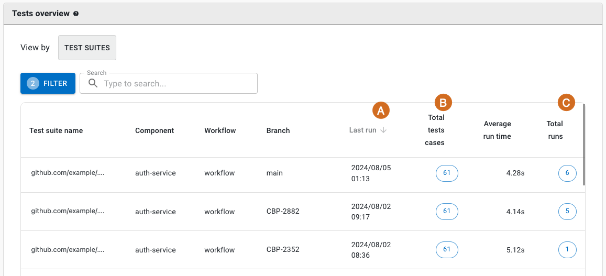This screenshot has height=276, width=606.
Task: Click the Workflow column header
Action: (220, 130)
